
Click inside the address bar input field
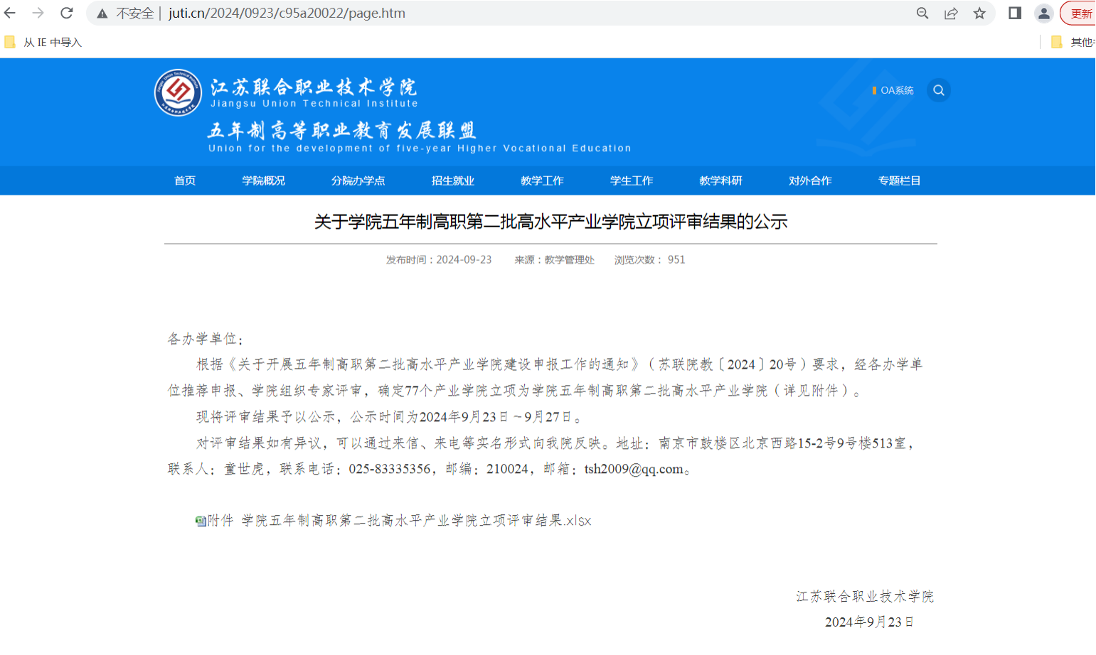(498, 13)
